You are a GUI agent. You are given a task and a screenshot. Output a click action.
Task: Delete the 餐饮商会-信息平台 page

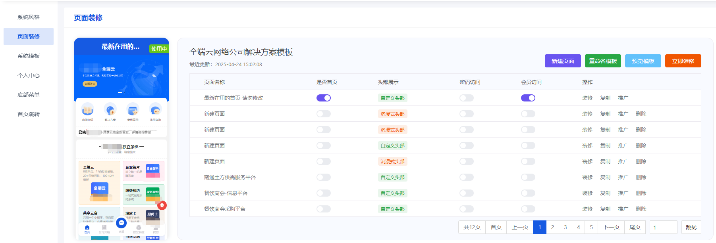[x=641, y=193]
